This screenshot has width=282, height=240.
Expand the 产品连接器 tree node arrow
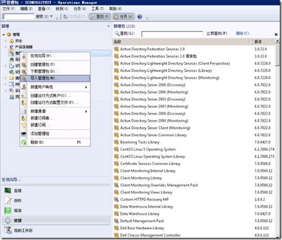[6, 47]
